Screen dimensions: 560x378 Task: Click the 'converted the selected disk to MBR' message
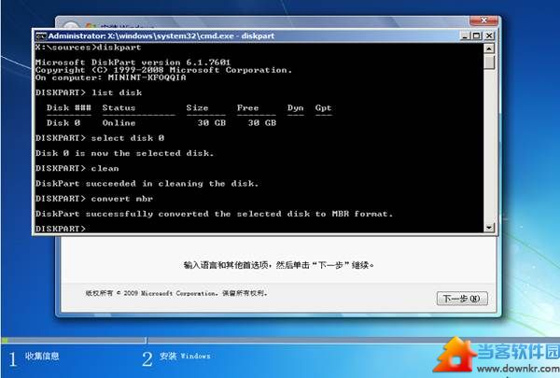pos(215,214)
